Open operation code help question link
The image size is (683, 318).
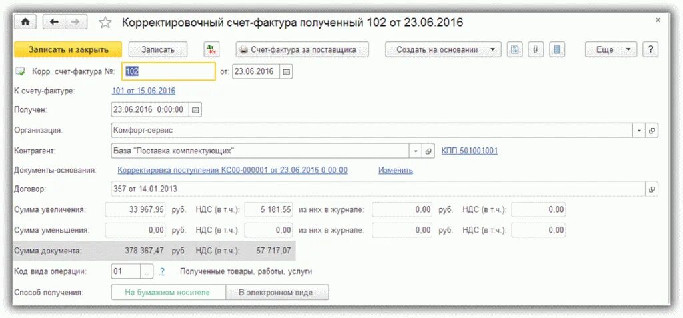click(x=162, y=272)
